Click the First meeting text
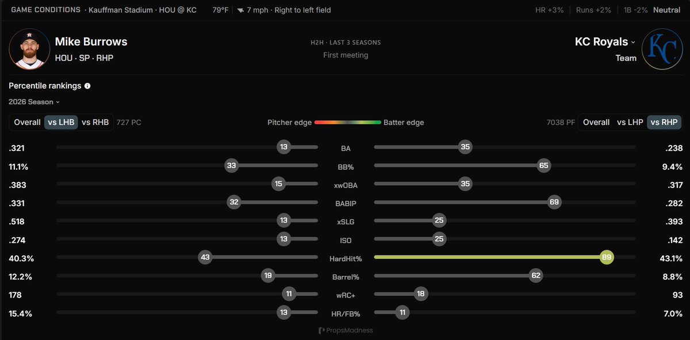690x340 pixels. 346,55
